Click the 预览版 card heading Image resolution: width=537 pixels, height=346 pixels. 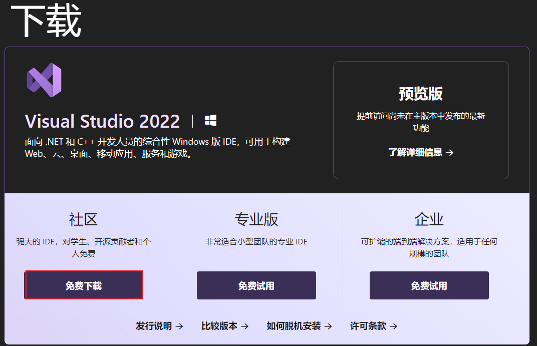pyautogui.click(x=421, y=94)
